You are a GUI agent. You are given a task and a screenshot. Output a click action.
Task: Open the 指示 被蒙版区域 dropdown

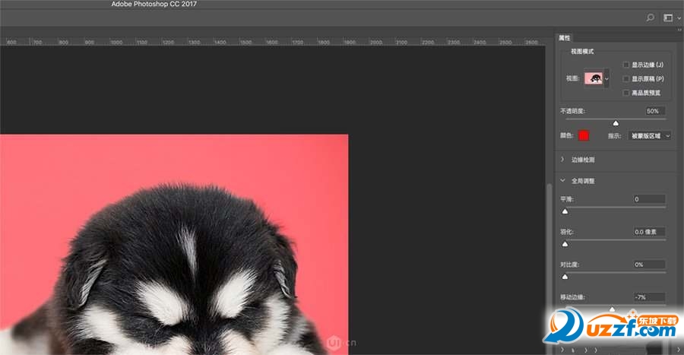pyautogui.click(x=649, y=136)
